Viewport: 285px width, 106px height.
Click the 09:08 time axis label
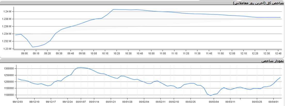(24, 54)
